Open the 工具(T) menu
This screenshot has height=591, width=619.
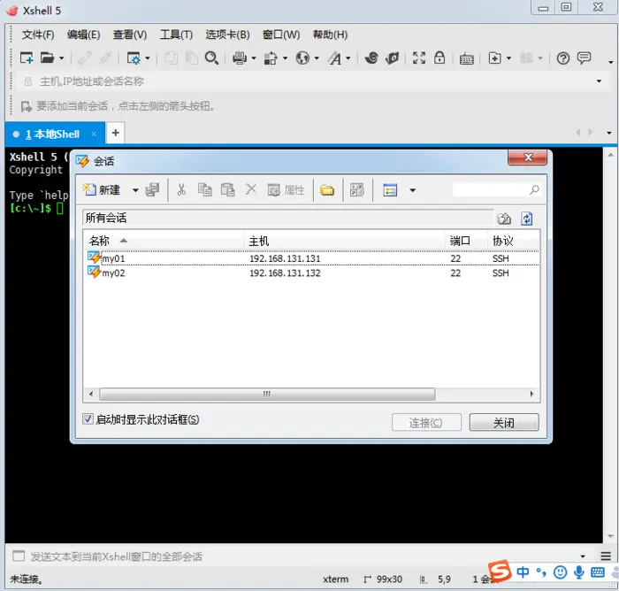(x=176, y=35)
